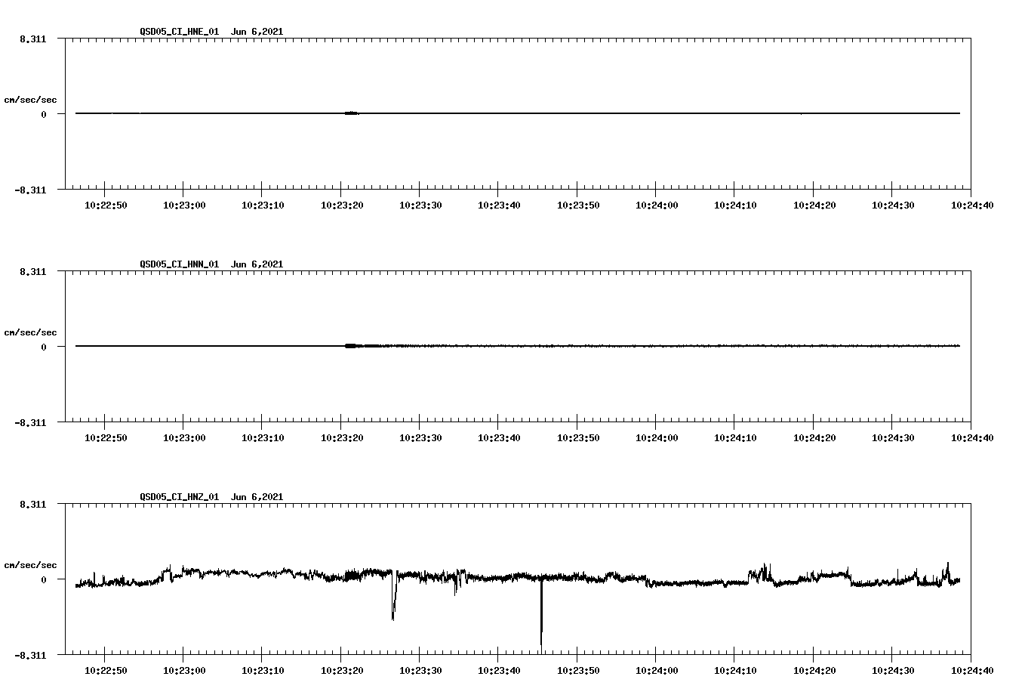
Task: Click the 10:23:40 time label under HNZ plot
Action: [498, 670]
